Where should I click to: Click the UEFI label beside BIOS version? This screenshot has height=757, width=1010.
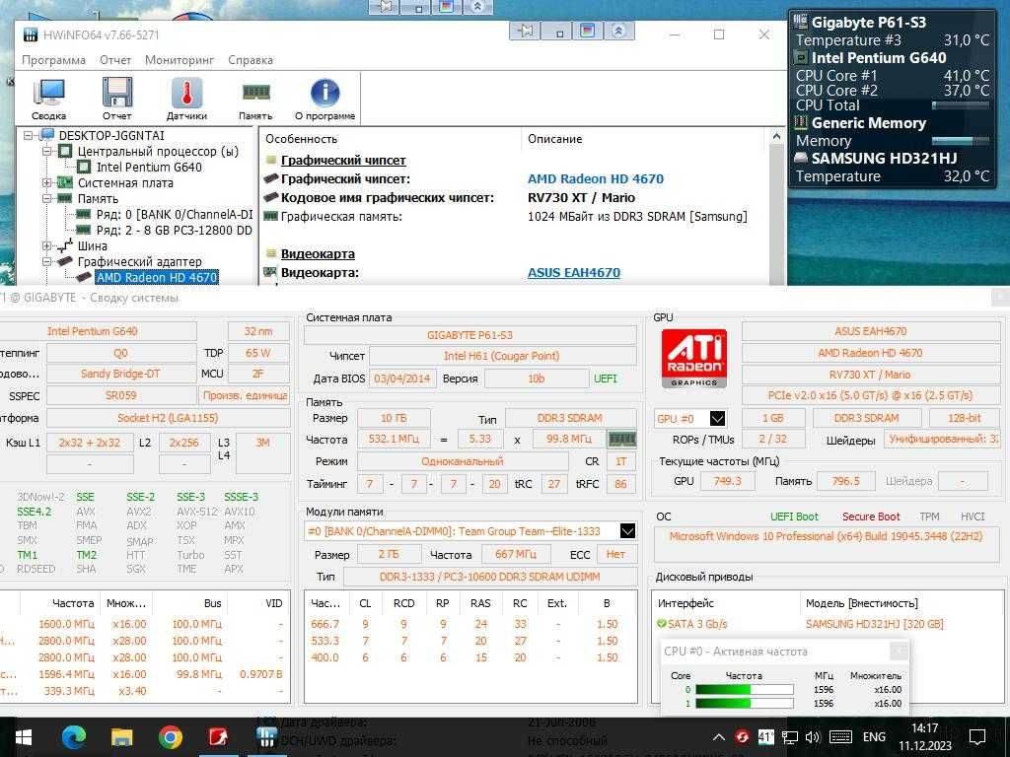605,378
